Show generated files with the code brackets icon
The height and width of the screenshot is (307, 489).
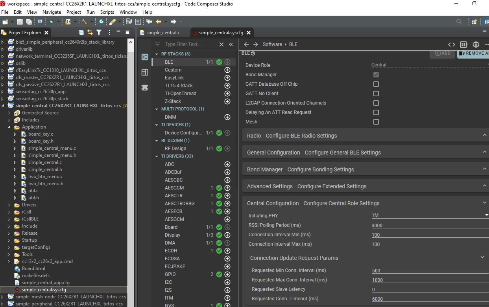(x=452, y=44)
